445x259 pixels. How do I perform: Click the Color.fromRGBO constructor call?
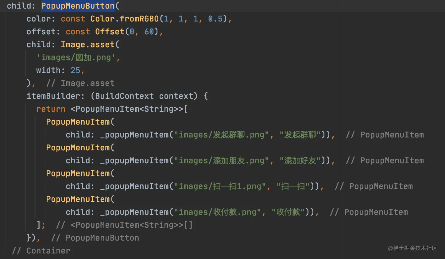pyautogui.click(x=124, y=19)
